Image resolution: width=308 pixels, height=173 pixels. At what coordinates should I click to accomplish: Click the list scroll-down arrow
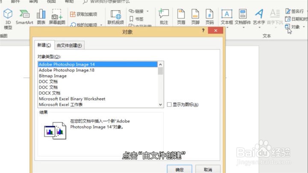pyautogui.click(x=160, y=104)
